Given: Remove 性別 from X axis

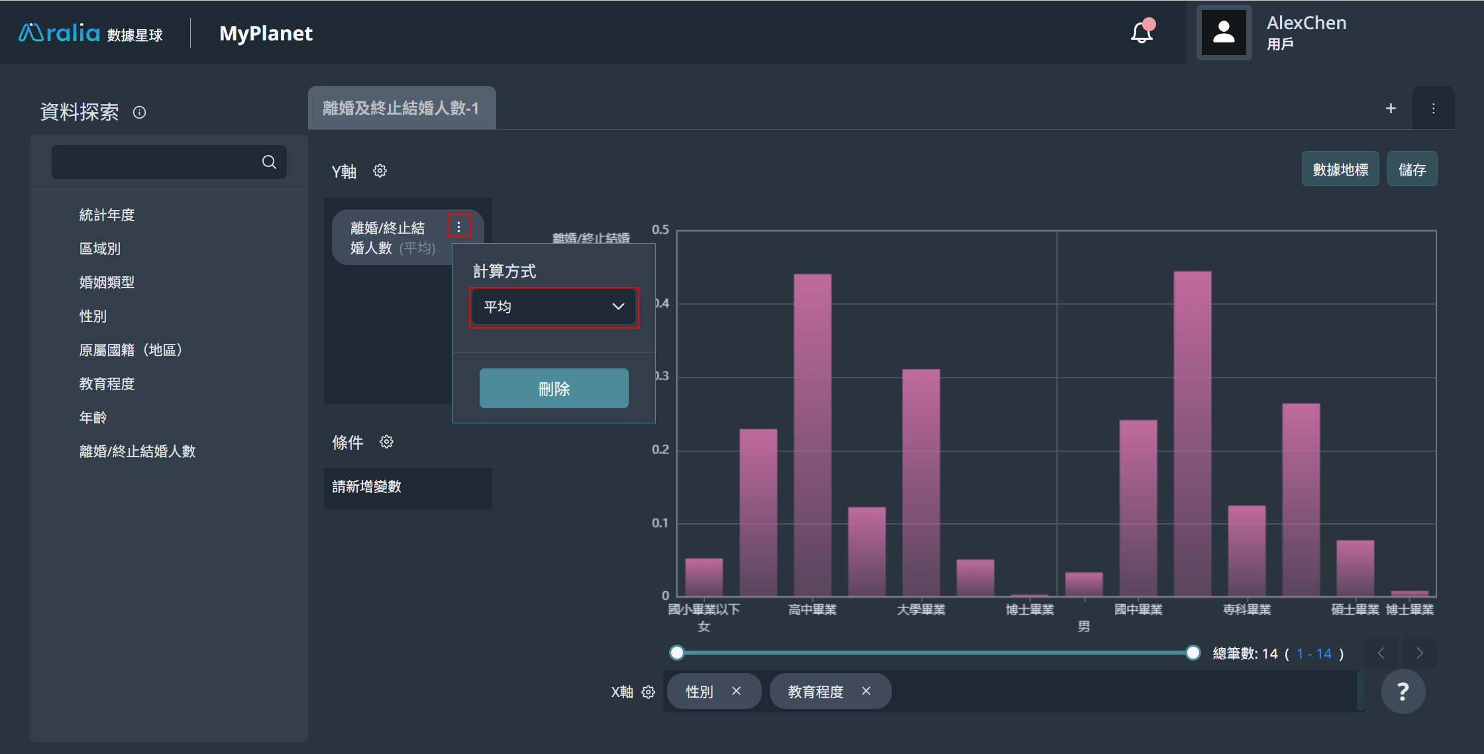Looking at the screenshot, I should coord(736,691).
